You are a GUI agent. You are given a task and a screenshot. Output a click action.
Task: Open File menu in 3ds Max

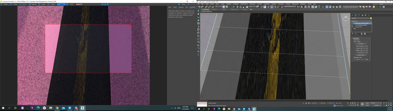[198, 4]
